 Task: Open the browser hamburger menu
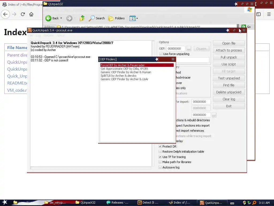pos(269,14)
